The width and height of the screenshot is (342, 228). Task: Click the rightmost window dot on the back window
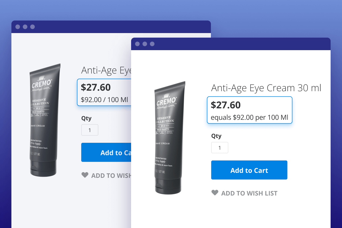point(32,27)
